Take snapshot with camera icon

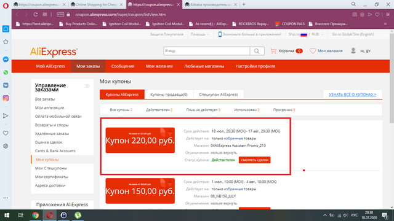pos(355,15)
